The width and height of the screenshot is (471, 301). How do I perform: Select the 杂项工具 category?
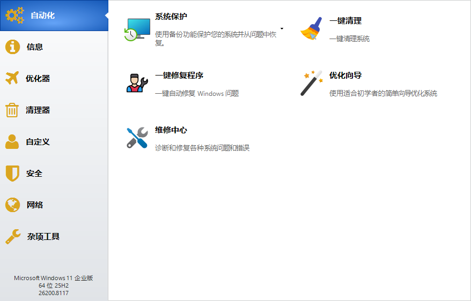tap(54, 237)
